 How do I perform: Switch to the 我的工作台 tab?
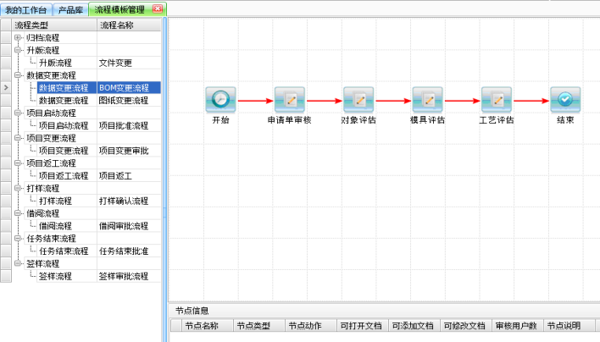tap(26, 9)
